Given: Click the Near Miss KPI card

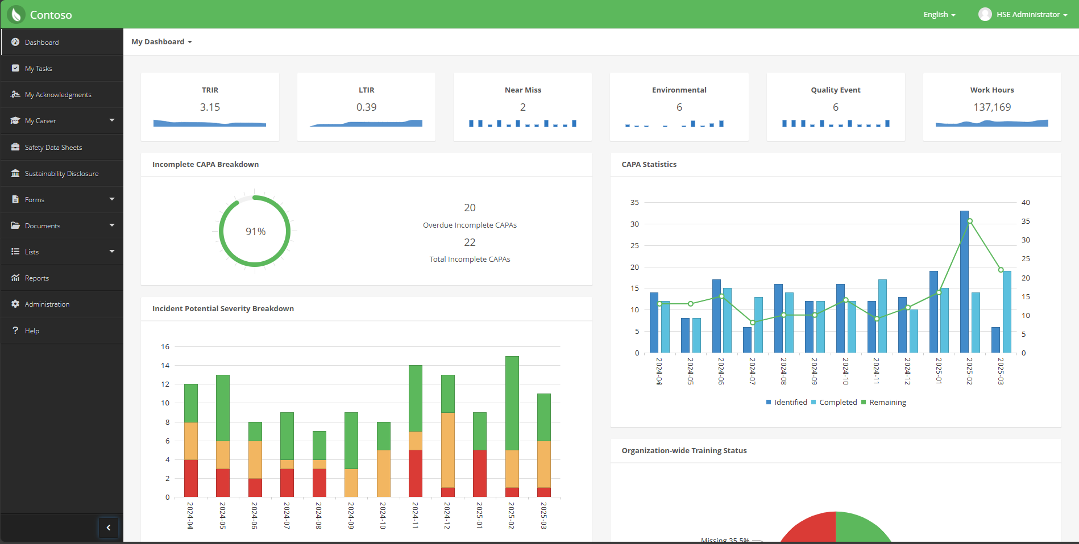Looking at the screenshot, I should pos(522,106).
